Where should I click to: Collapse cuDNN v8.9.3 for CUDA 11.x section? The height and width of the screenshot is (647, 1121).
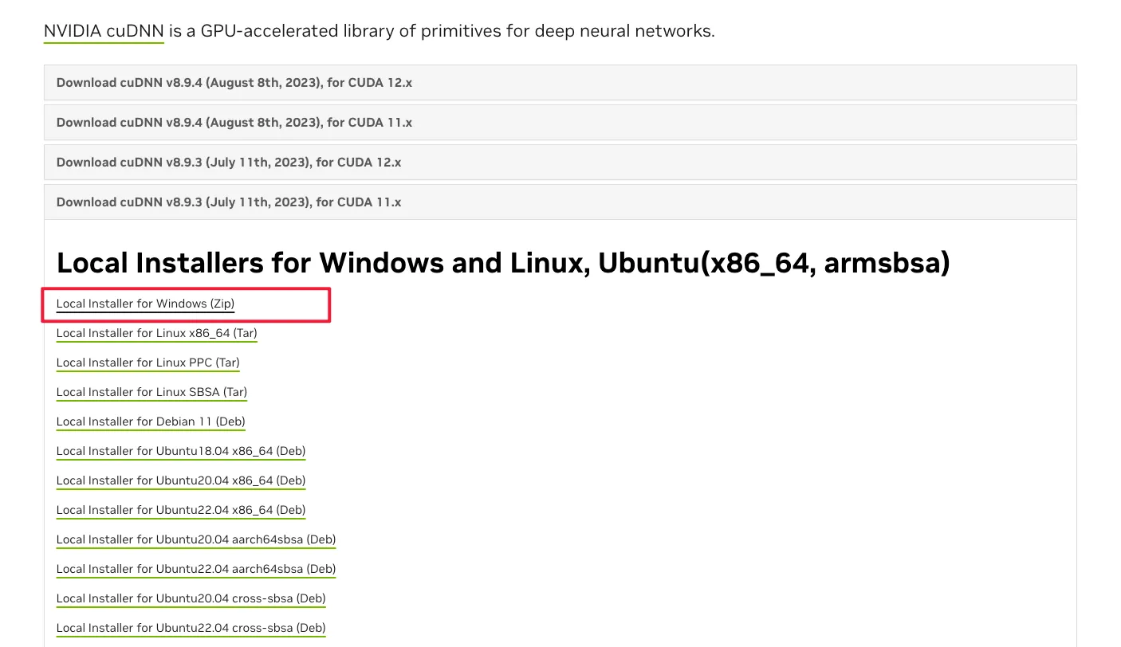(x=228, y=202)
